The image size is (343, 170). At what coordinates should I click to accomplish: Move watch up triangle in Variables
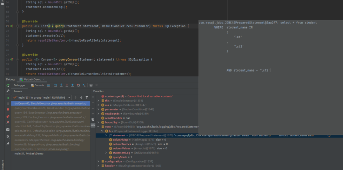pos(93,108)
